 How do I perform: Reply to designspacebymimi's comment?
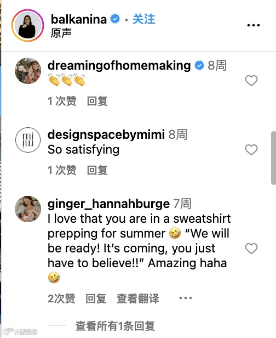coord(97,170)
